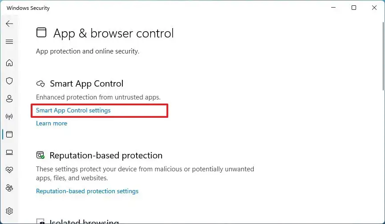Maximize the Windows Security window
This screenshot has height=224, width=385.
(x=354, y=8)
